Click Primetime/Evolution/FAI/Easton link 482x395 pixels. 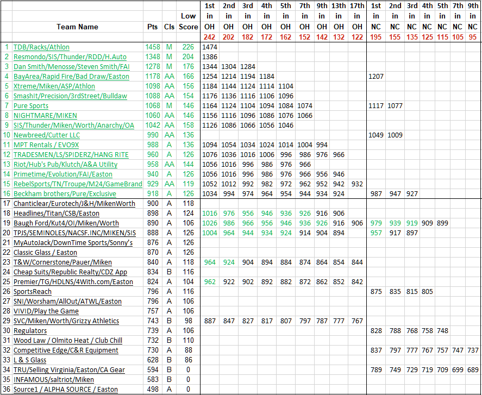pos(63,174)
